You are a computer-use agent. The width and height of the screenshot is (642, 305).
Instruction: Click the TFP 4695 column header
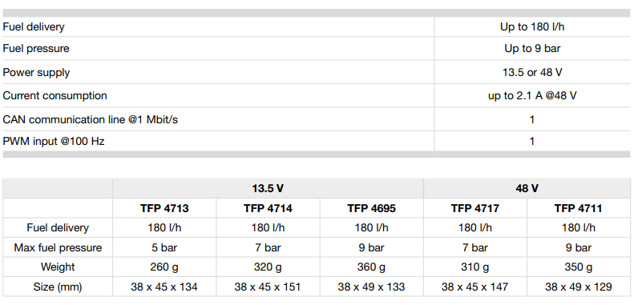371,208
